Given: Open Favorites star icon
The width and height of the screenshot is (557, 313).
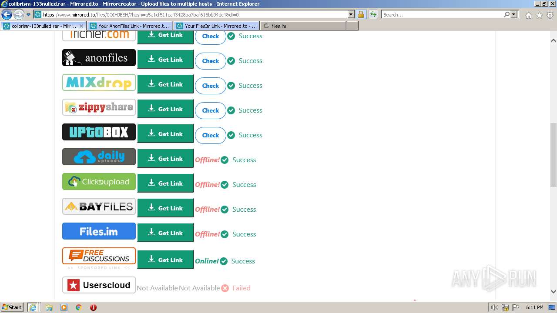Looking at the screenshot, I should click(539, 15).
